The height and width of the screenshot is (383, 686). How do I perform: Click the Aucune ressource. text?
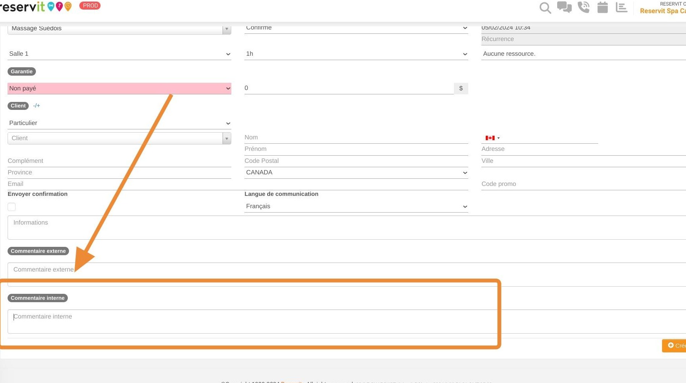[x=509, y=54]
